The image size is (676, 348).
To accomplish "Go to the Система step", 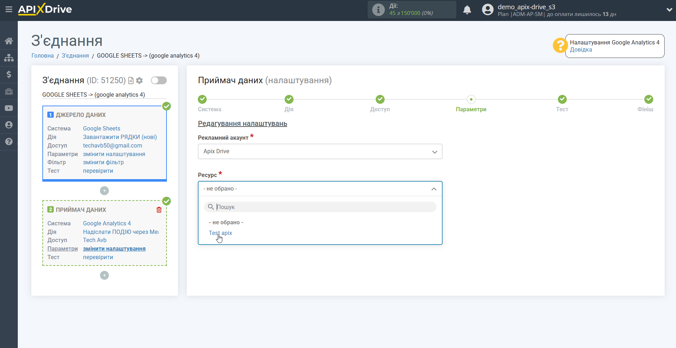I will pyautogui.click(x=202, y=99).
